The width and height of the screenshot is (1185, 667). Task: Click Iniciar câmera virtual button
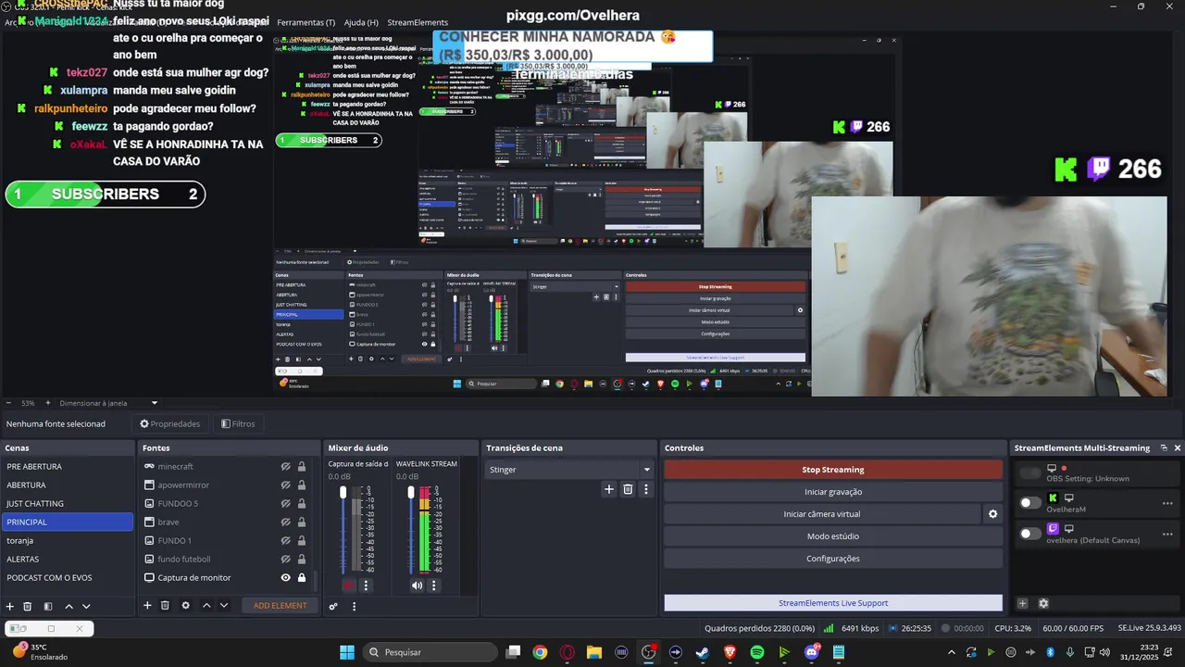click(821, 514)
